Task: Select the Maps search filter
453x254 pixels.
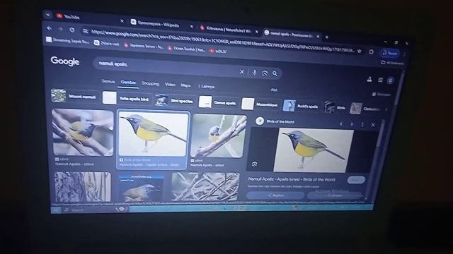Action: [185, 85]
